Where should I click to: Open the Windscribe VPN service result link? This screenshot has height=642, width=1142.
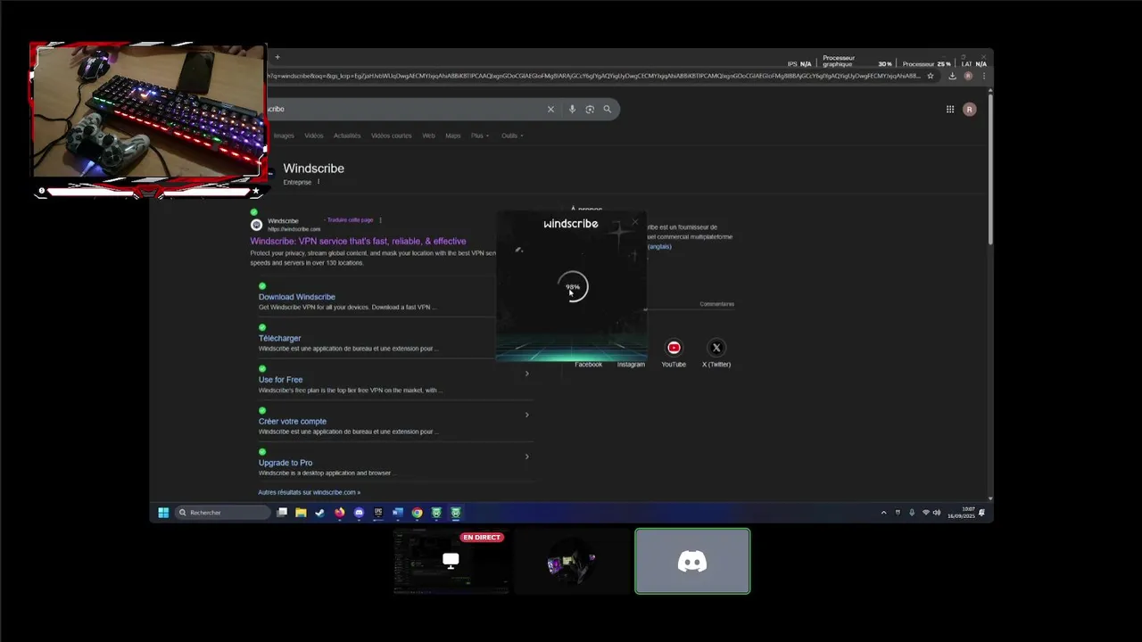pos(358,241)
